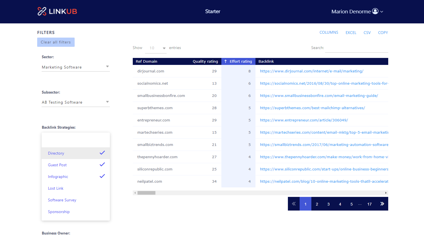The height and width of the screenshot is (237, 424).
Task: Select the Lost Link strategy
Action: point(76,188)
